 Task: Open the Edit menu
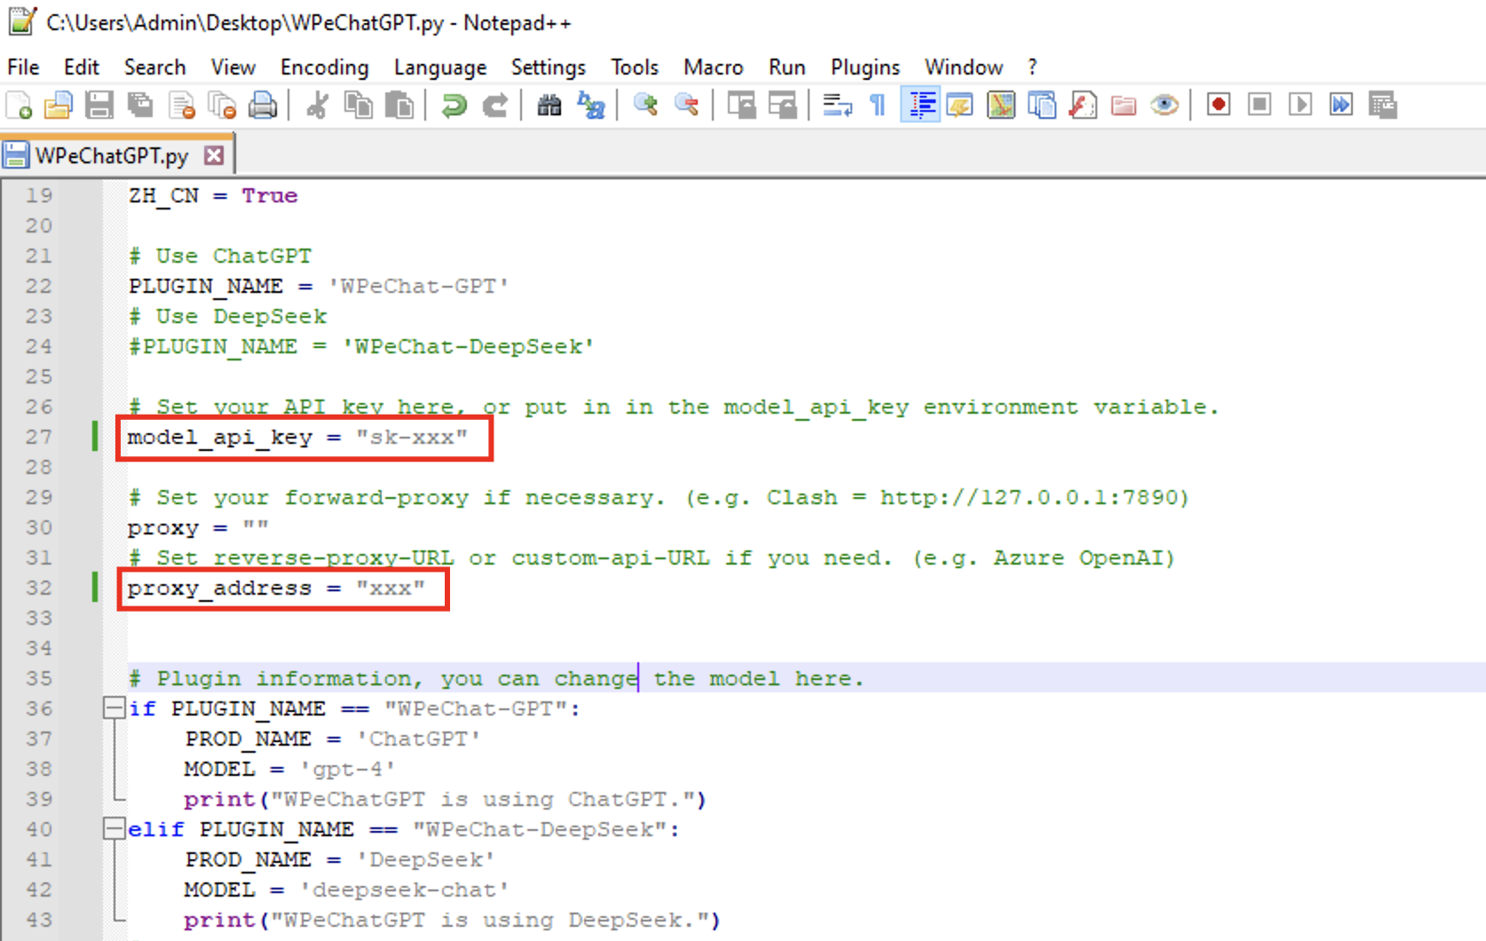81,67
